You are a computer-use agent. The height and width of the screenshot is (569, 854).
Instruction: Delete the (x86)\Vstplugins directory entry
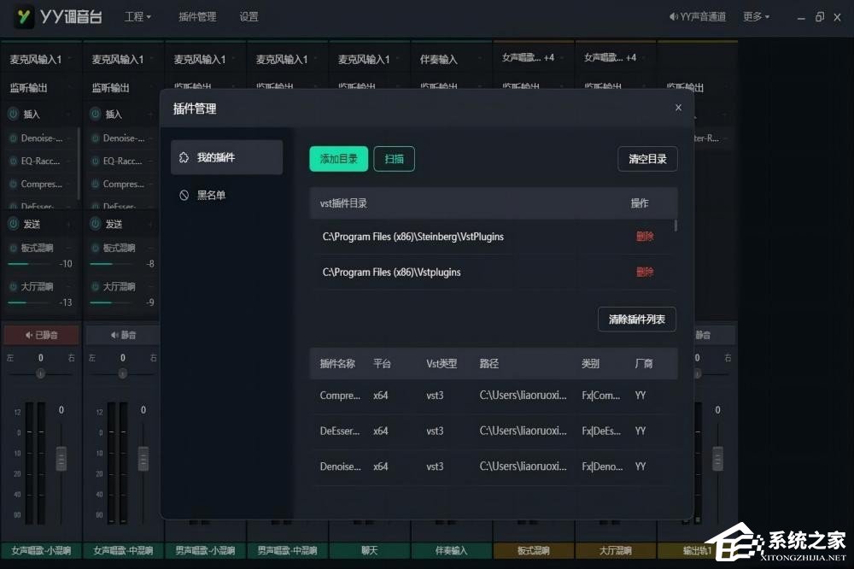point(645,272)
